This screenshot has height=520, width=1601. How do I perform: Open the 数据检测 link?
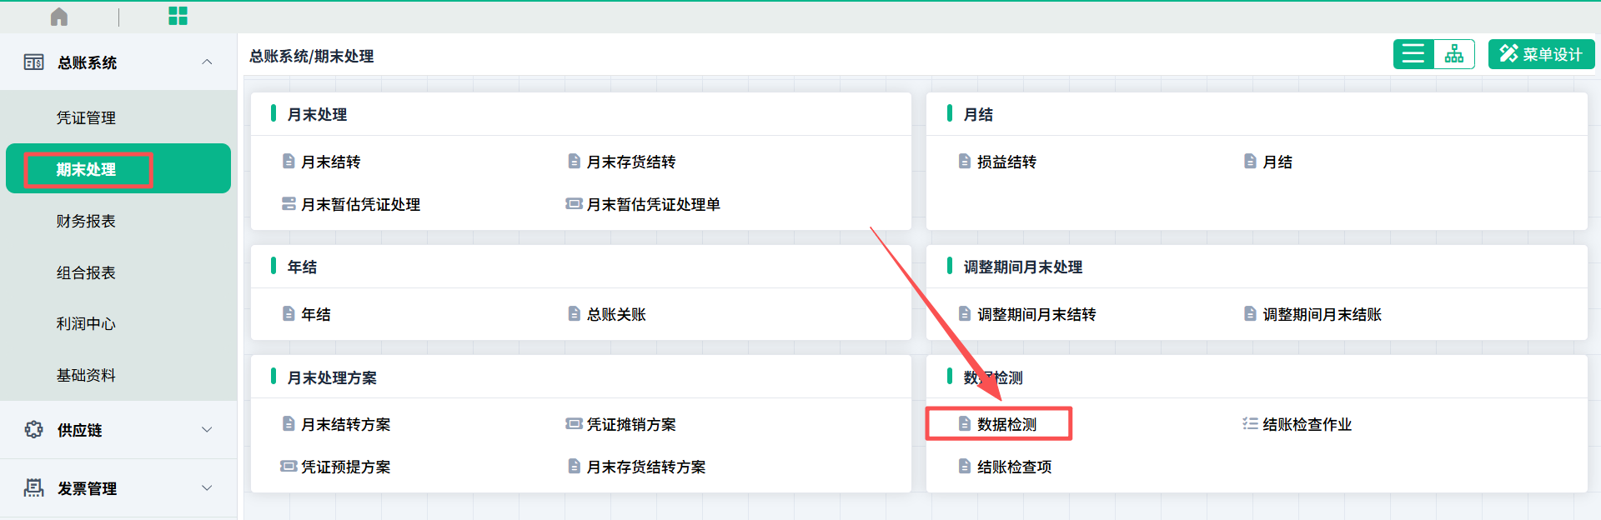click(x=1006, y=424)
